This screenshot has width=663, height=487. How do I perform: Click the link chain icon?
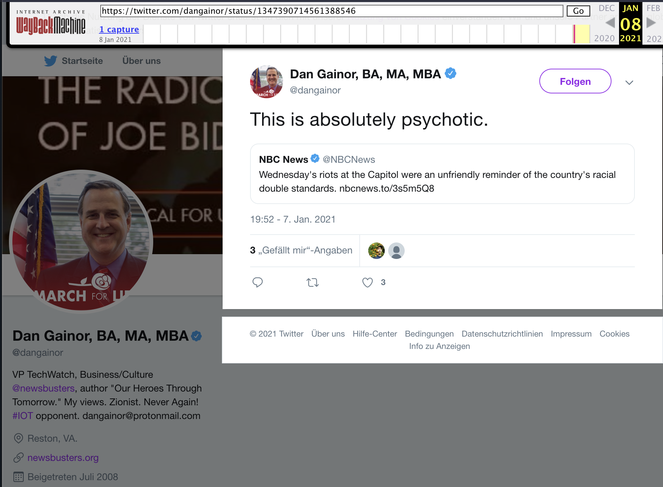[x=18, y=457]
